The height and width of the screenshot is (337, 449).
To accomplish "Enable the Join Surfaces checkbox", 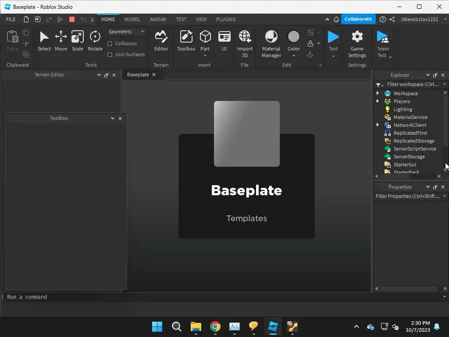I will coord(110,54).
